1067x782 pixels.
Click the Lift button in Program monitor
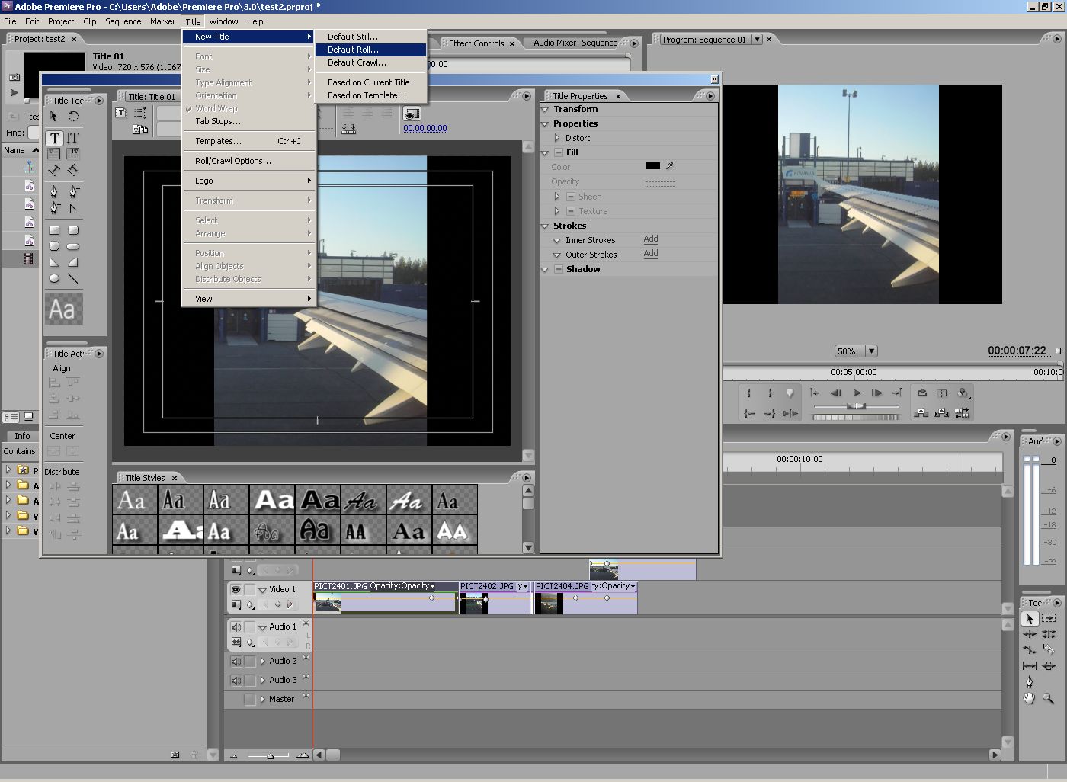click(921, 412)
